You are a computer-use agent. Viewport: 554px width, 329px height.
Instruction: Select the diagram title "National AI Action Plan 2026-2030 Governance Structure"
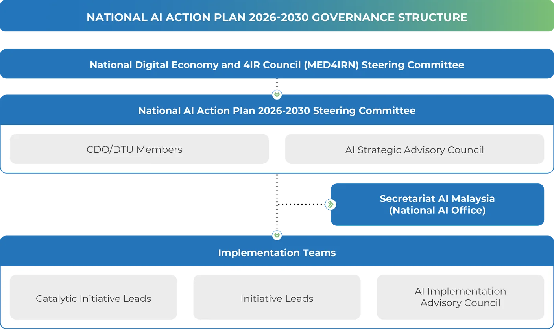(277, 17)
